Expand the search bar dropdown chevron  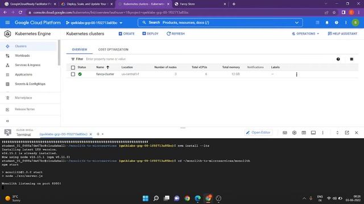tap(297, 23)
